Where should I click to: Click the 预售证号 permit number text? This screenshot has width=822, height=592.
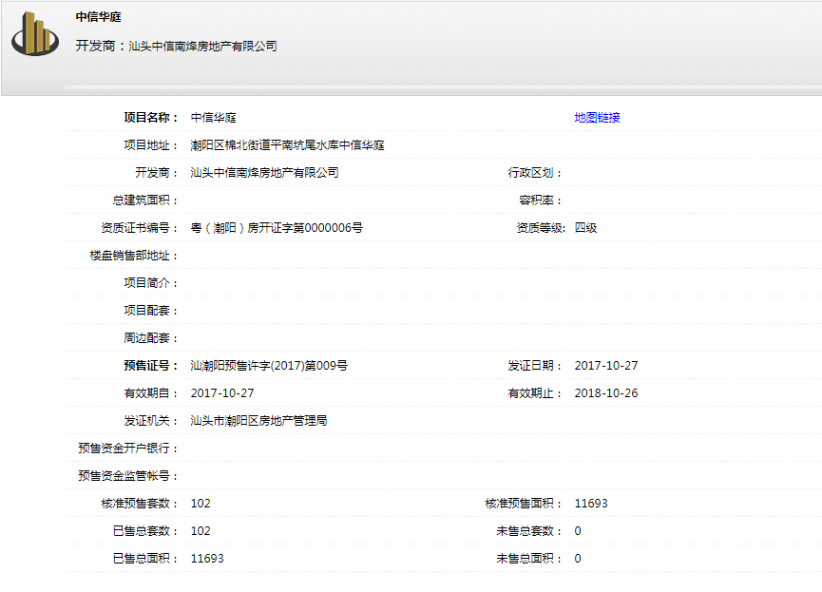click(269, 366)
